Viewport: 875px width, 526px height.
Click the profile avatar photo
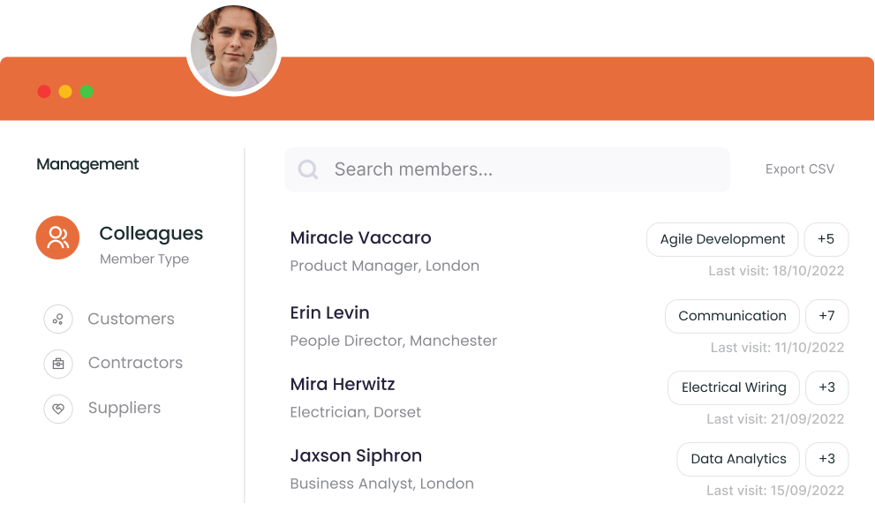234,49
